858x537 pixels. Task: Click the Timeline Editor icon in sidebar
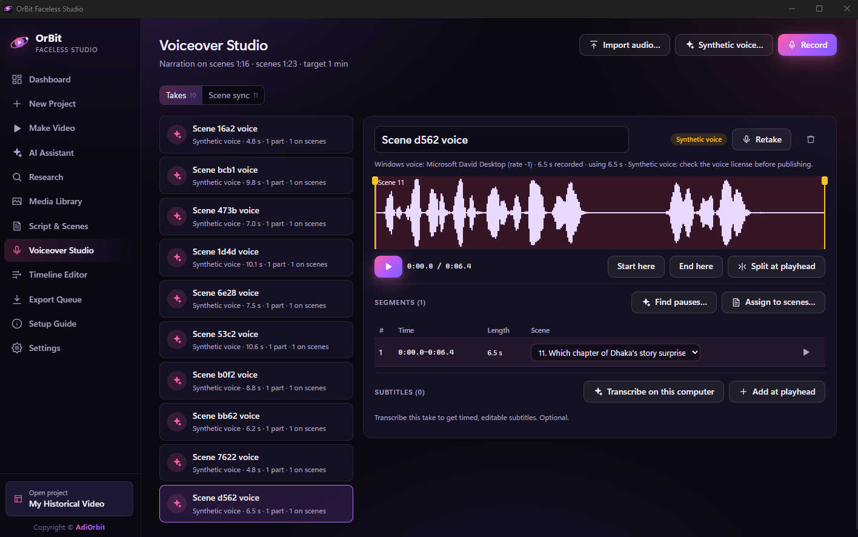click(17, 275)
